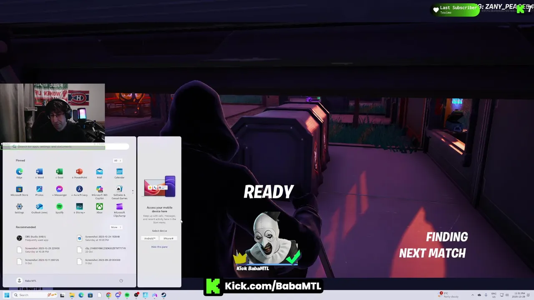Viewport: 534px width, 300px height.
Task: Open the Mail app
Action: coord(99,173)
